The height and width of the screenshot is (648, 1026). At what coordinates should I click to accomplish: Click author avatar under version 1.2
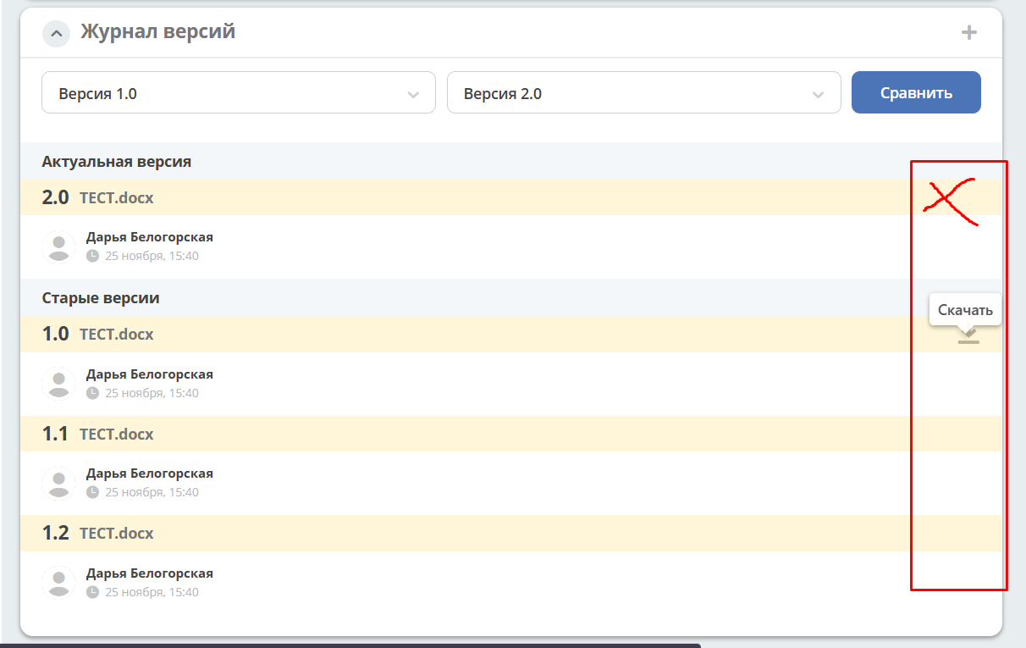coord(58,583)
